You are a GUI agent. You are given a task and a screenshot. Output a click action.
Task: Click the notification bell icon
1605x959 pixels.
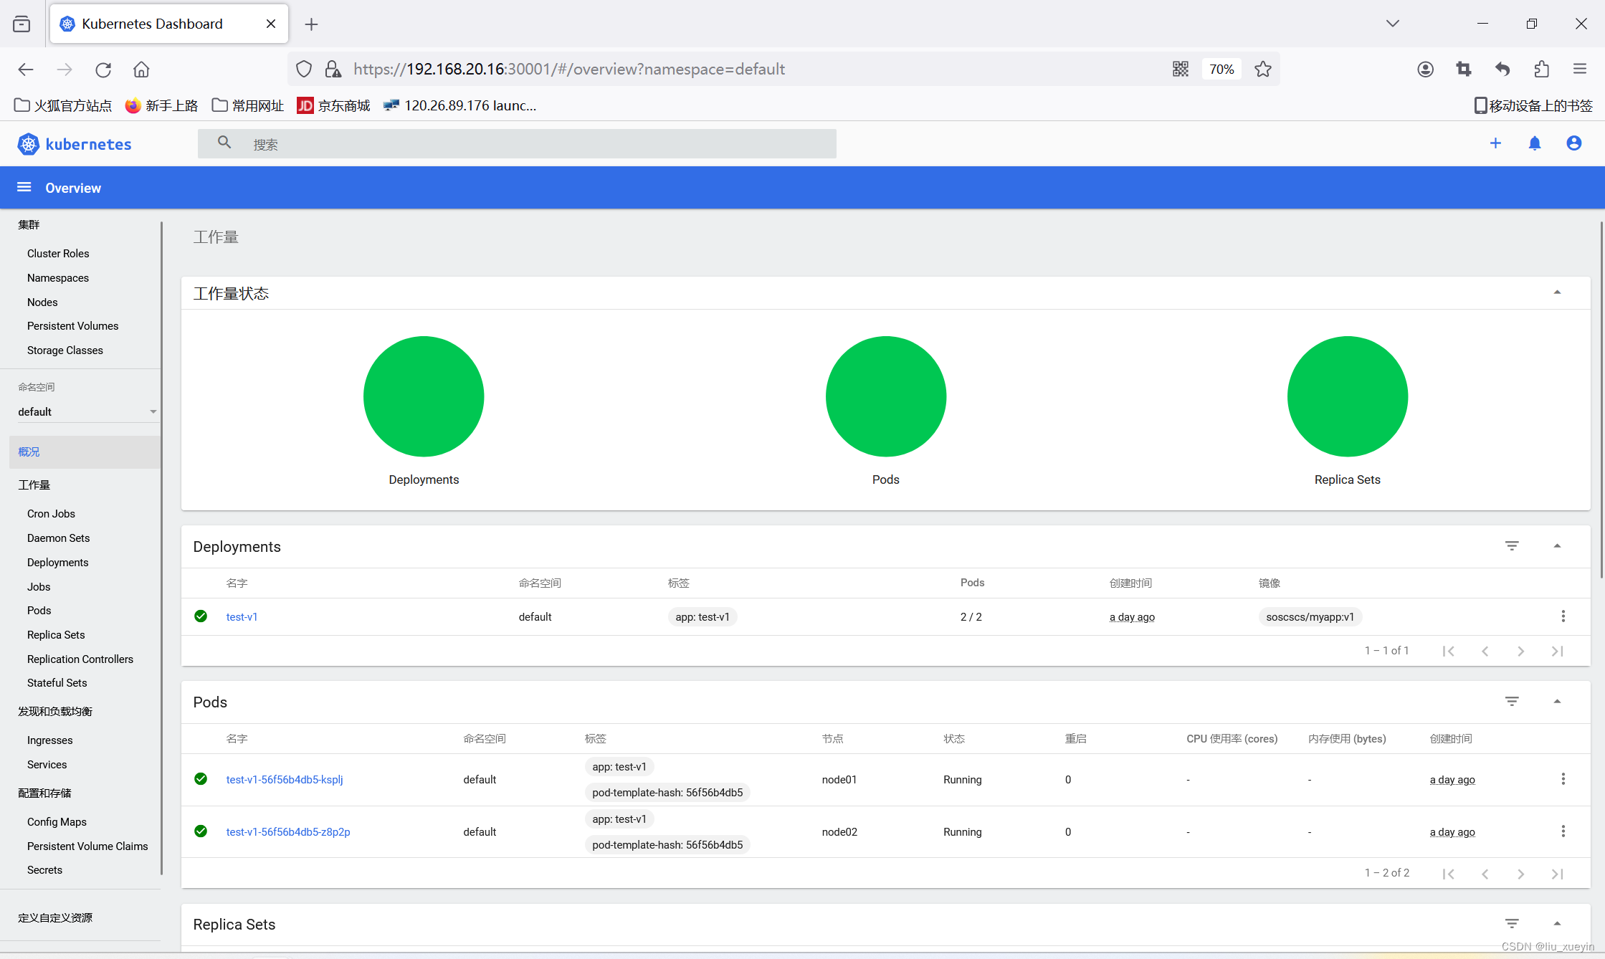click(1533, 144)
